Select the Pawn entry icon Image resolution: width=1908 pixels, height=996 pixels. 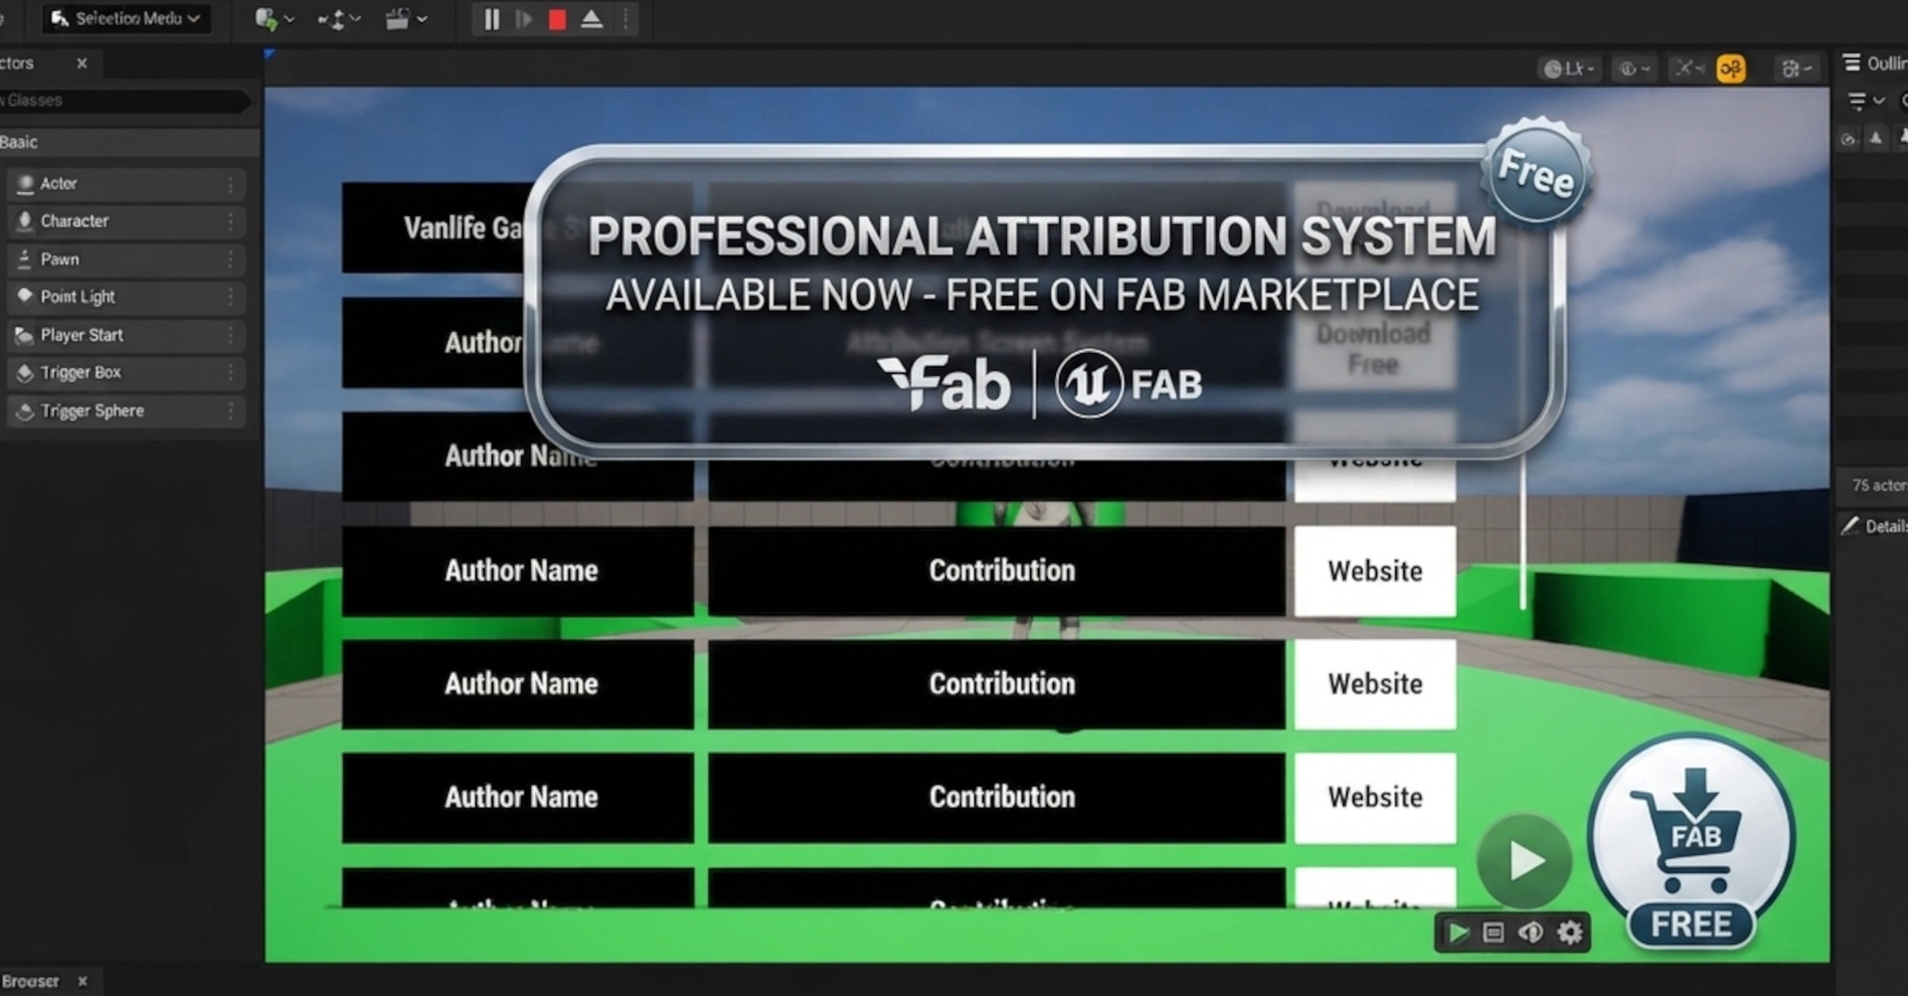[x=26, y=259]
